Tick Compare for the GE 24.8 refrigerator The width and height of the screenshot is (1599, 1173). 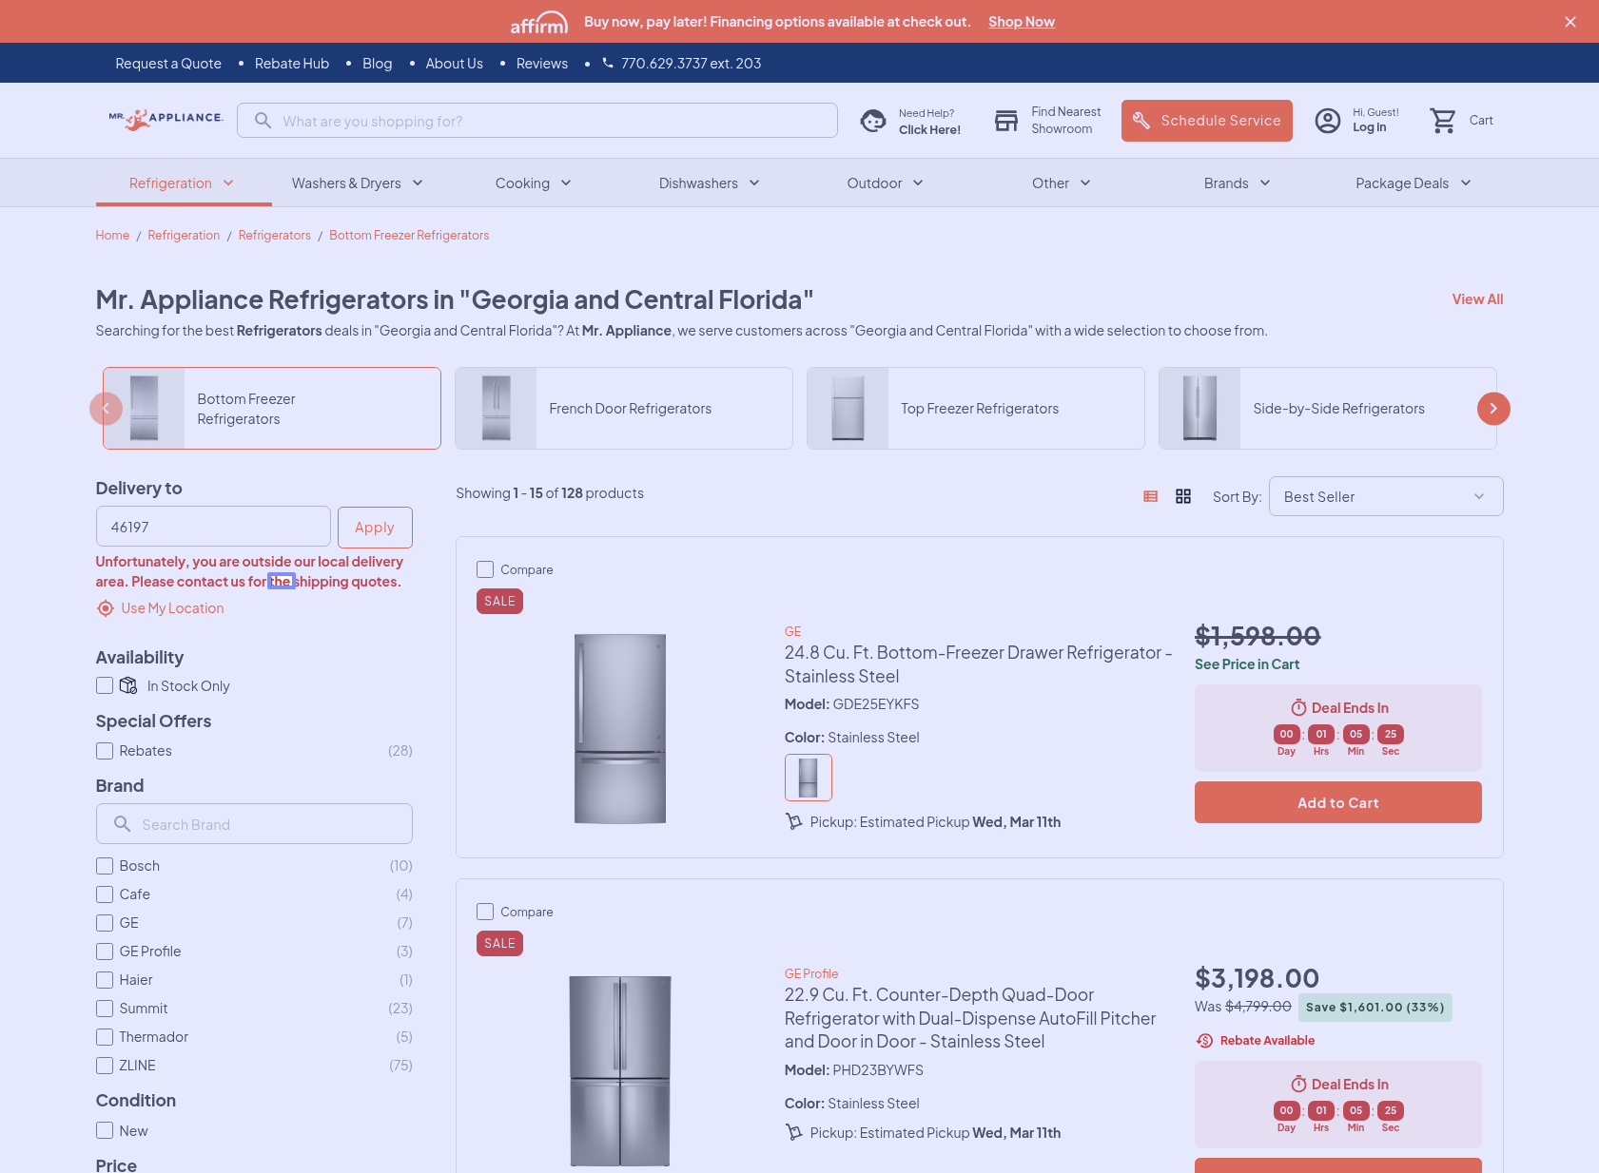click(x=485, y=569)
